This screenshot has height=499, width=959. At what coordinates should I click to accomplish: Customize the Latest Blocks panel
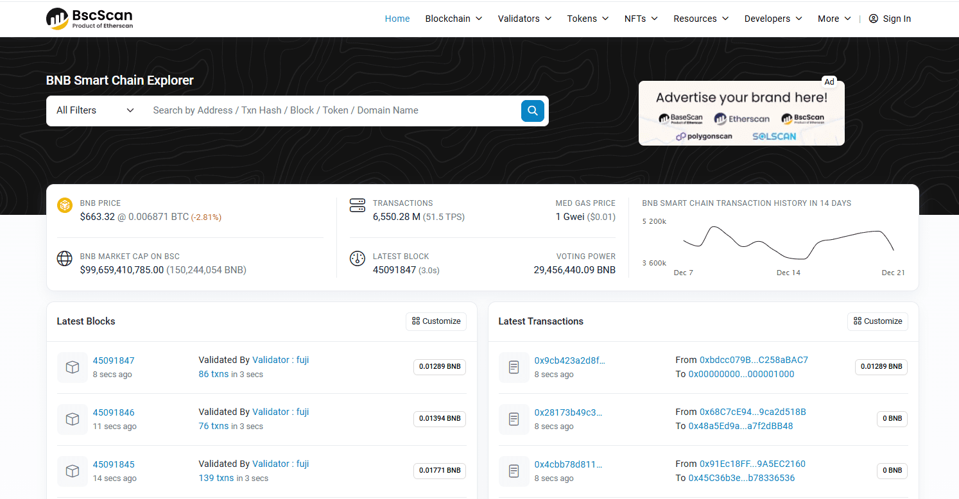[x=436, y=321]
